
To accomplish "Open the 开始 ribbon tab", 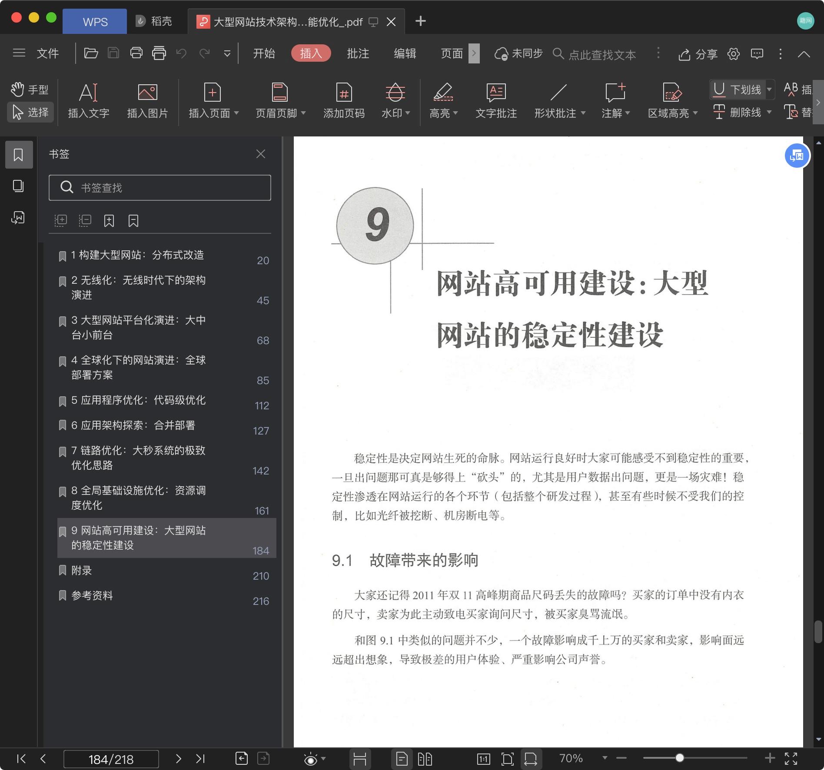I will tap(264, 53).
